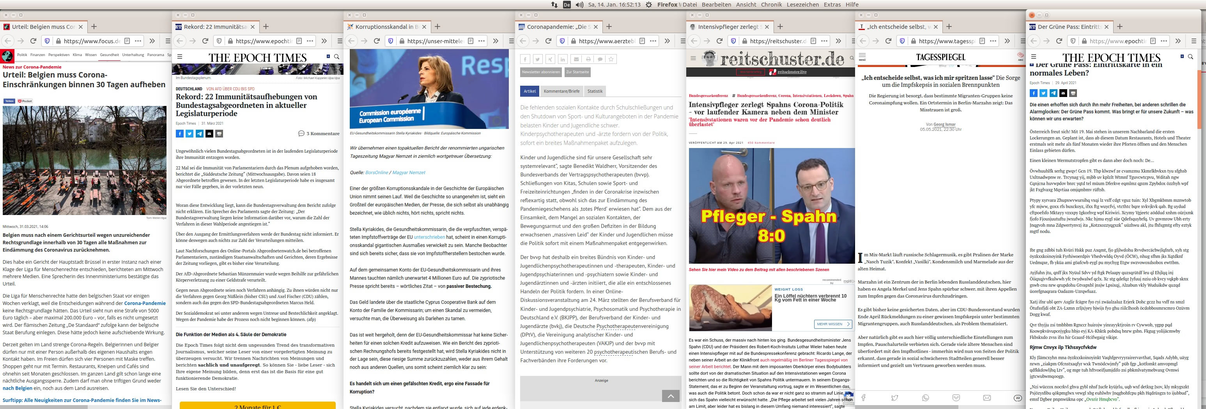Click Wochenbriefing button on reitschuster page
The width and height of the screenshot is (1206, 409).
[751, 72]
